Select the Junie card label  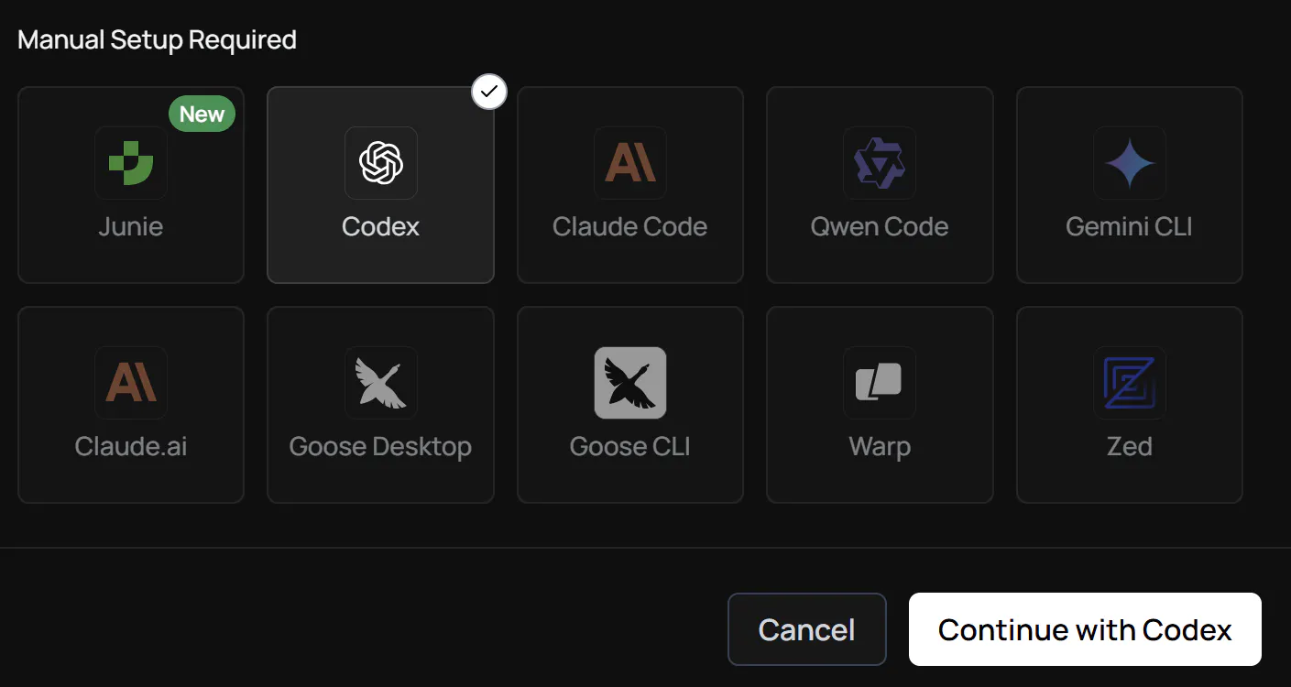[x=131, y=226]
